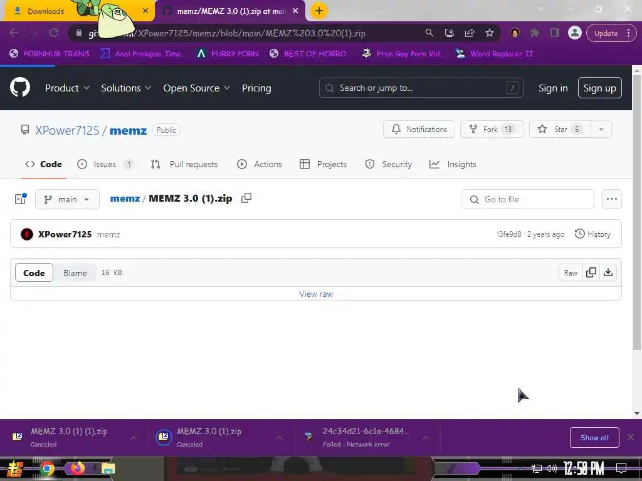Click XPower7125 avatar in commit row
642x481 pixels.
27,234
